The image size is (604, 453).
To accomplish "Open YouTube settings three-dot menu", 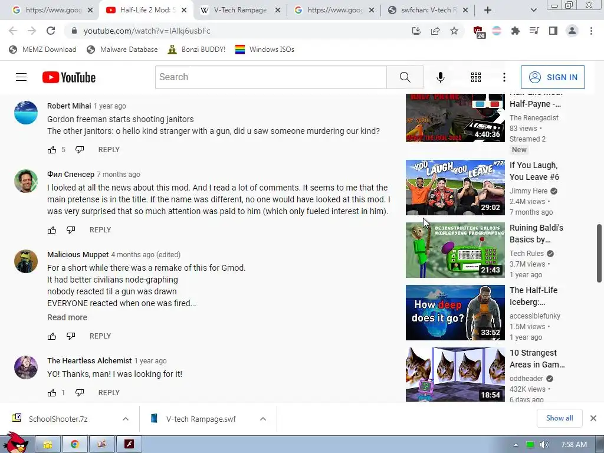I will [x=504, y=77].
